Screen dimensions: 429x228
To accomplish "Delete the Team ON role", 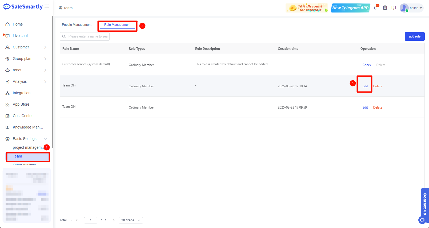I will (378, 107).
